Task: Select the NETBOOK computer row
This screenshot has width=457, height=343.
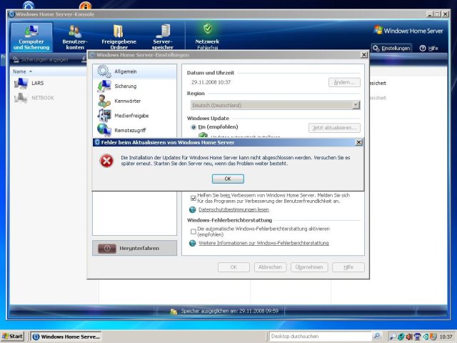Action: click(x=49, y=98)
